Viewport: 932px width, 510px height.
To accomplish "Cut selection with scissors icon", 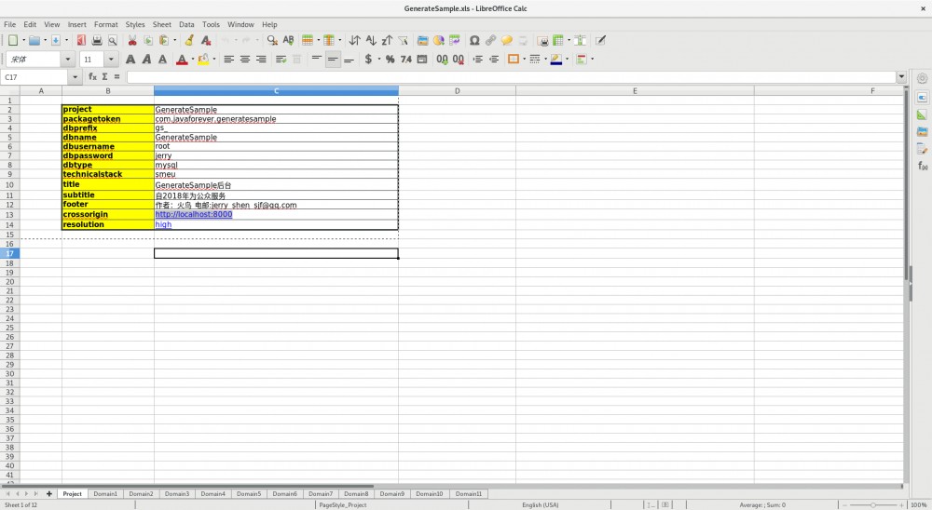I will click(132, 40).
